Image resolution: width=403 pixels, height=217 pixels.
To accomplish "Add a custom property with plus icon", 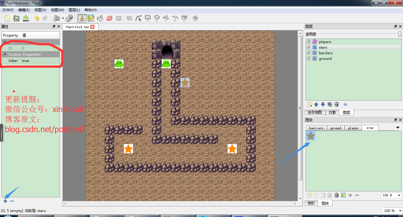I will pos(5,201).
